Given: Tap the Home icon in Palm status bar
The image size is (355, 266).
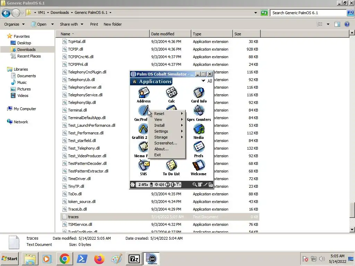Looking at the screenshot, I should click(x=133, y=185).
